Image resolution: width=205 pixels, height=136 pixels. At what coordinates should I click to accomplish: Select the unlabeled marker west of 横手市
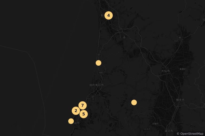click(x=134, y=103)
